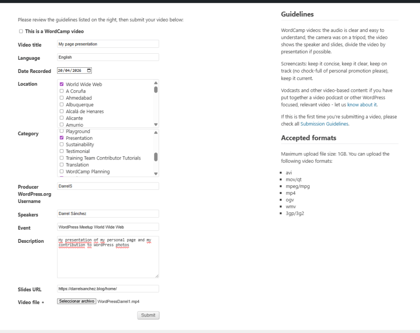Open the "know about it" link
The height and width of the screenshot is (333, 420).
coord(362,105)
